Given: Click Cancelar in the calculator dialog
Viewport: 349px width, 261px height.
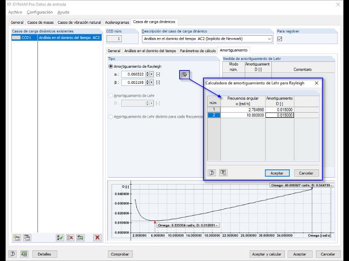Looking at the screenshot, I should tap(306, 173).
